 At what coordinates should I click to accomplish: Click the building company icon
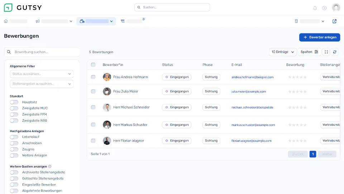[x=296, y=21]
